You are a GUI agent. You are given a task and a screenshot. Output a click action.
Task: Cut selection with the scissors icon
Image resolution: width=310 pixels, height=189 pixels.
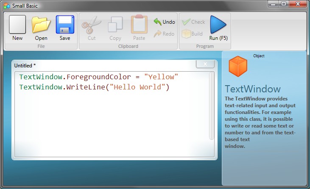click(x=92, y=28)
